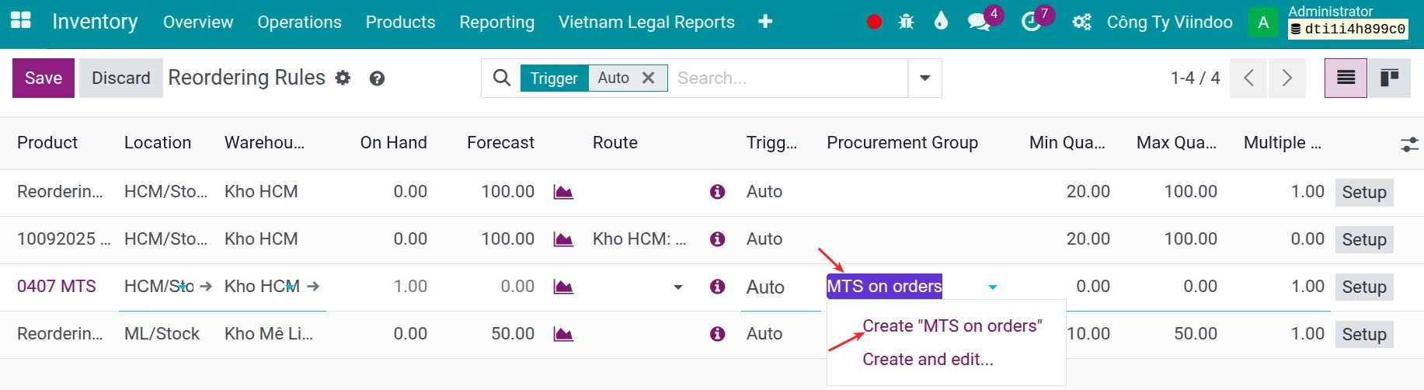Image resolution: width=1424 pixels, height=390 pixels.
Task: Click the Inventory app title
Action: click(x=95, y=22)
